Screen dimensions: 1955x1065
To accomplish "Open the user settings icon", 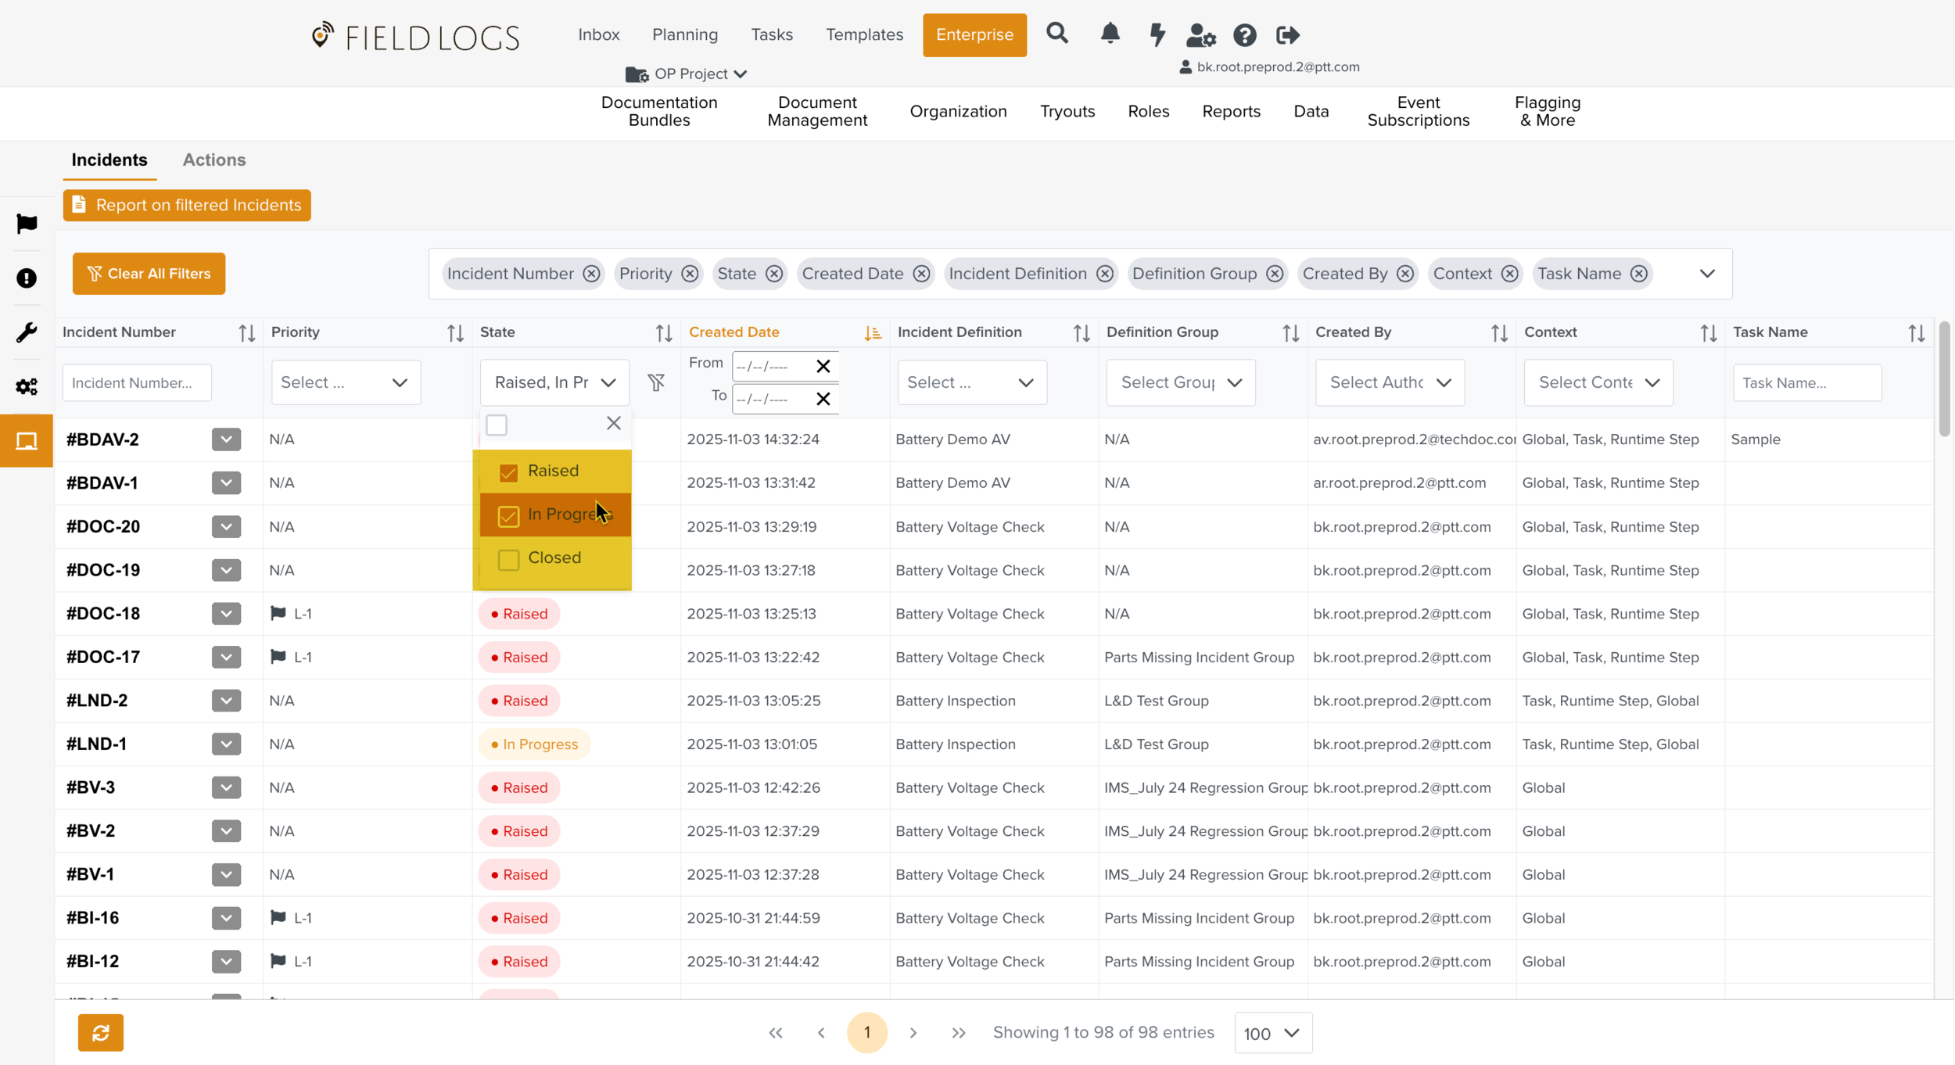I will click(1200, 35).
